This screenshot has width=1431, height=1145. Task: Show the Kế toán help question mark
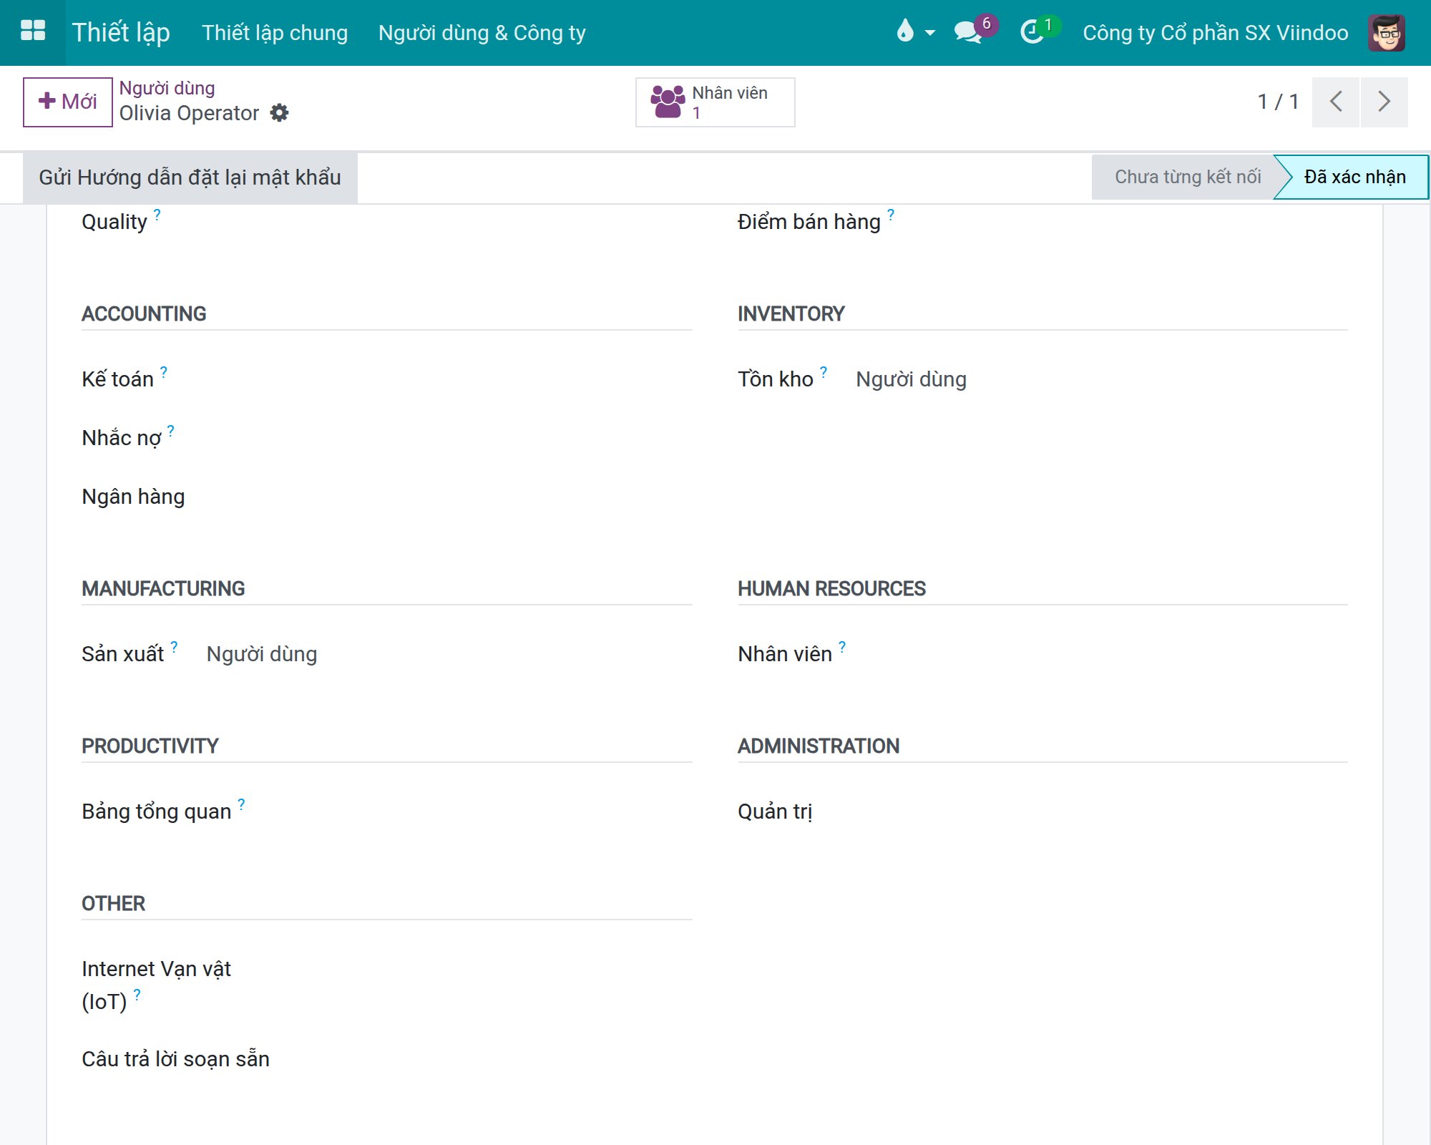(x=163, y=371)
